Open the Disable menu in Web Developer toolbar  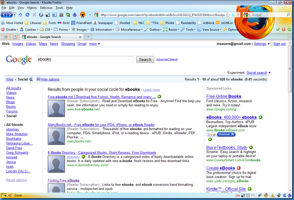(x=10, y=30)
